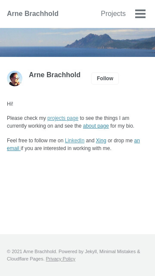Screen dimensions: 155x276
Task: Click the Arne Brachhold site title
Action: (33, 14)
